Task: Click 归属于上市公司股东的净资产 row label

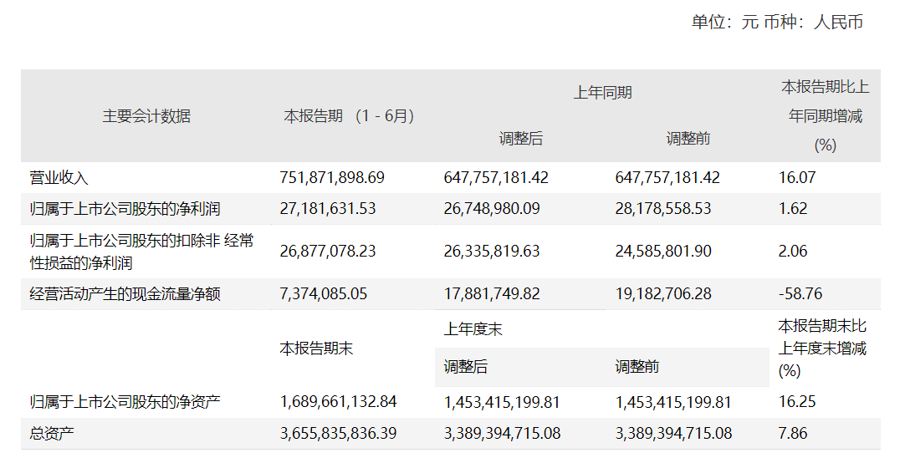Action: pyautogui.click(x=125, y=402)
